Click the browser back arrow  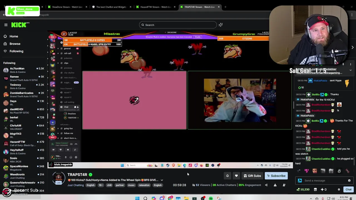click(x=4, y=15)
